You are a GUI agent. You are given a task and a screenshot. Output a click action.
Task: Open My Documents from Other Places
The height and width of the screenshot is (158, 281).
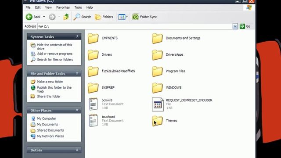pyautogui.click(x=47, y=124)
